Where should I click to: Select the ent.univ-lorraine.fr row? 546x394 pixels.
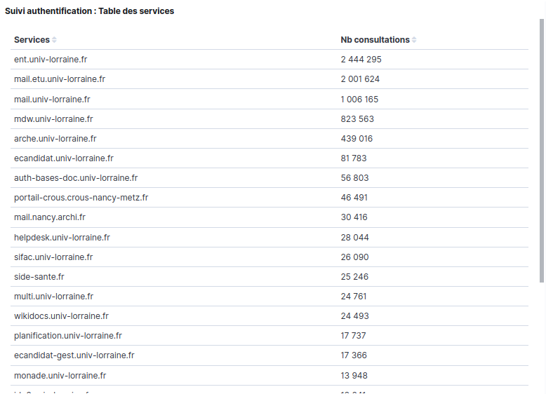[x=51, y=60]
